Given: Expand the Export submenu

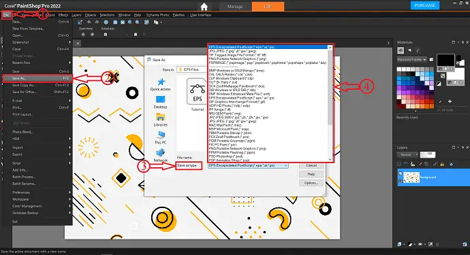Looking at the screenshot, I should (x=37, y=154).
